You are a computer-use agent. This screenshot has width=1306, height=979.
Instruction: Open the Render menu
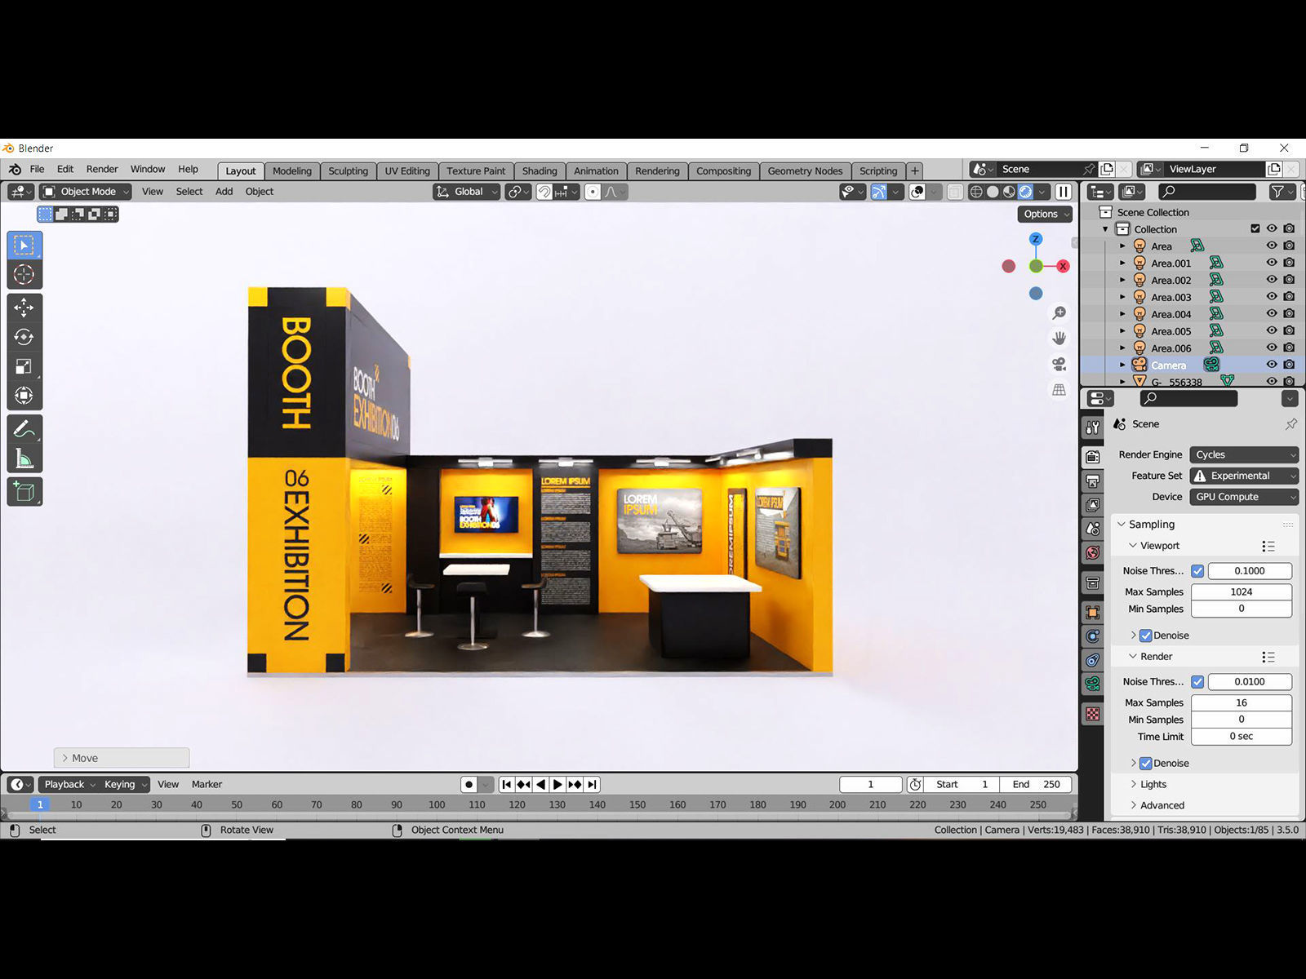(102, 169)
